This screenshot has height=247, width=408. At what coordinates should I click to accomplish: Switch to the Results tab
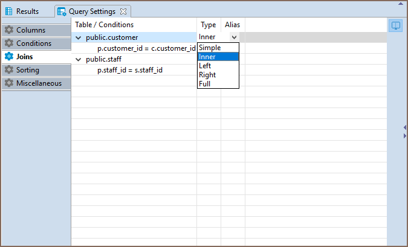coord(27,11)
